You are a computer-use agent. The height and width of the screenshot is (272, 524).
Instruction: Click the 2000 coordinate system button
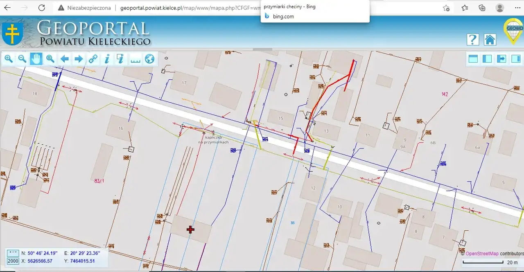point(13,261)
